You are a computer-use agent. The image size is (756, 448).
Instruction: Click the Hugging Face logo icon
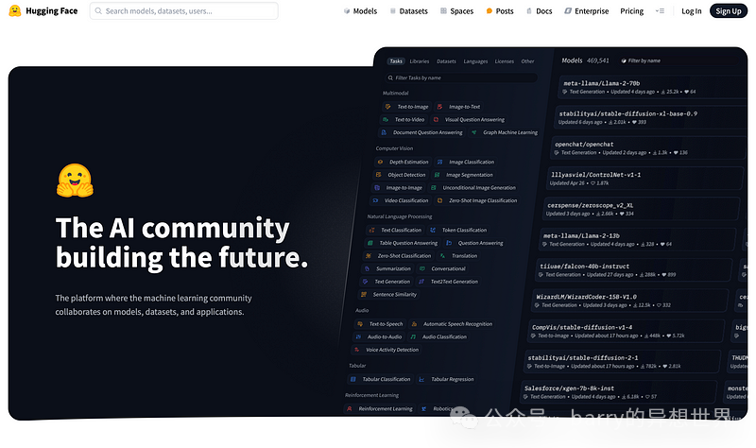coord(15,10)
